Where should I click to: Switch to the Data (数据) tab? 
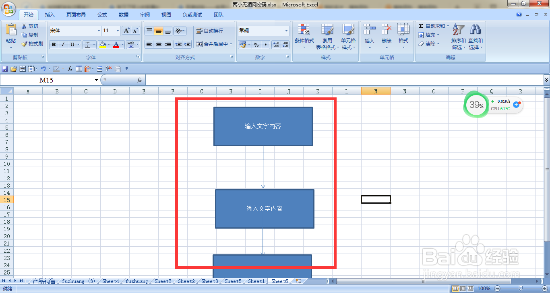coord(124,15)
